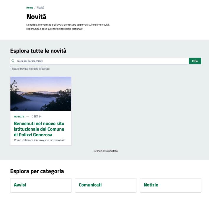Viewport: 209px width, 198px height.
Task: Click '1 notizie trovate in ordine alfabetico'
Action: [x=30, y=69]
